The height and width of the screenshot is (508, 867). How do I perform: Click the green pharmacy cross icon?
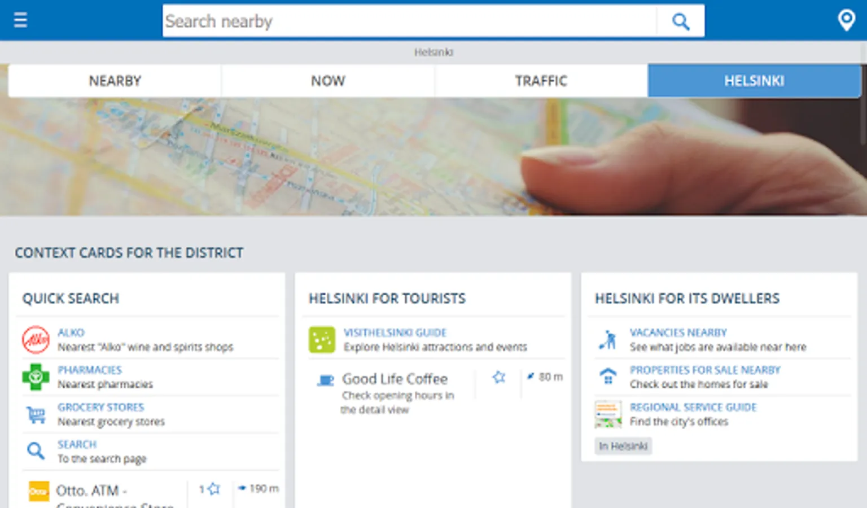36,377
